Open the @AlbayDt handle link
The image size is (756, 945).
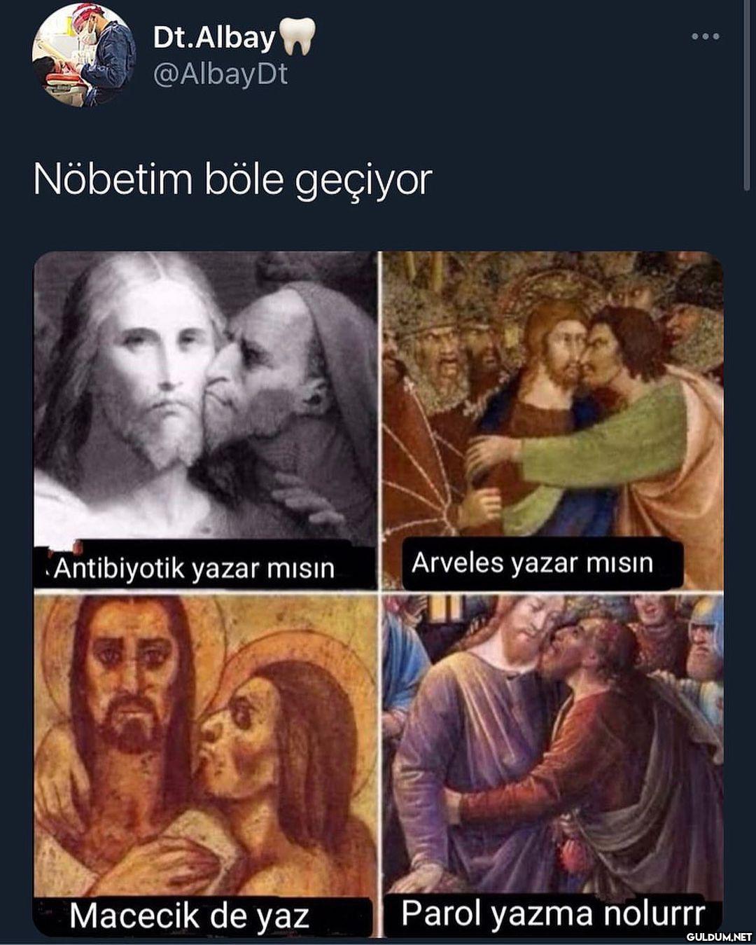220,74
